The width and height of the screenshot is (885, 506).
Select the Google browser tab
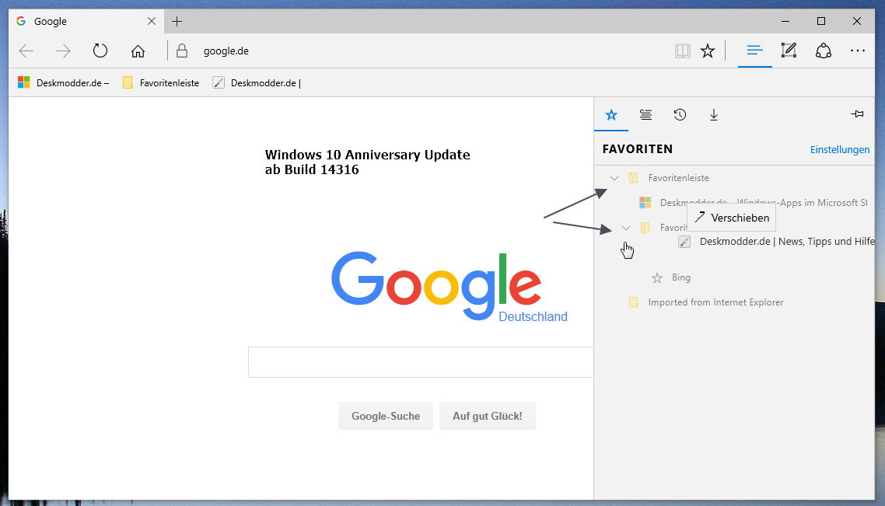[86, 22]
